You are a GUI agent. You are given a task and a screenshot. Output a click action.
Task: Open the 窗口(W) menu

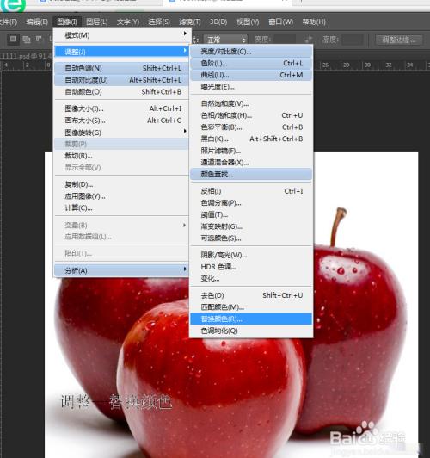pos(280,22)
